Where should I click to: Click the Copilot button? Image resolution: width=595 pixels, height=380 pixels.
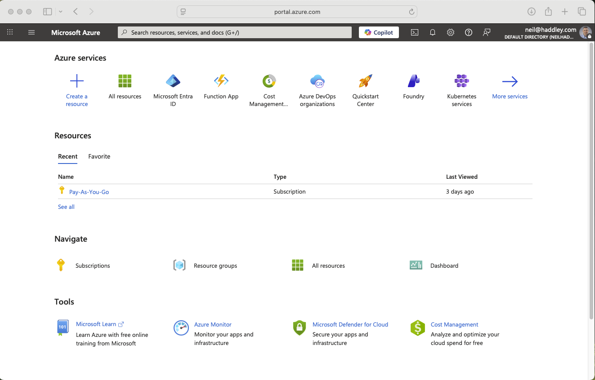pos(379,32)
